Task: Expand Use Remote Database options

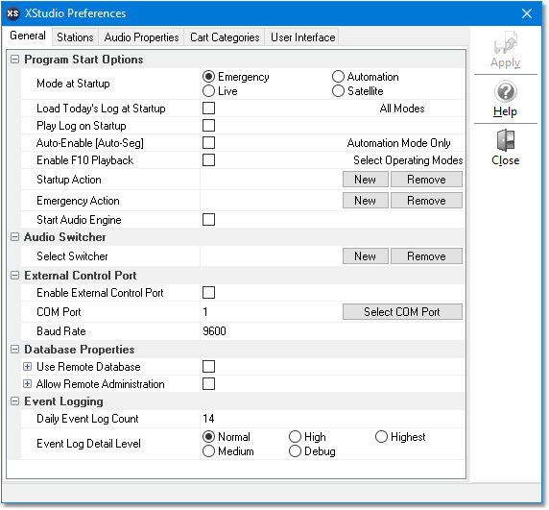Action: [x=27, y=367]
